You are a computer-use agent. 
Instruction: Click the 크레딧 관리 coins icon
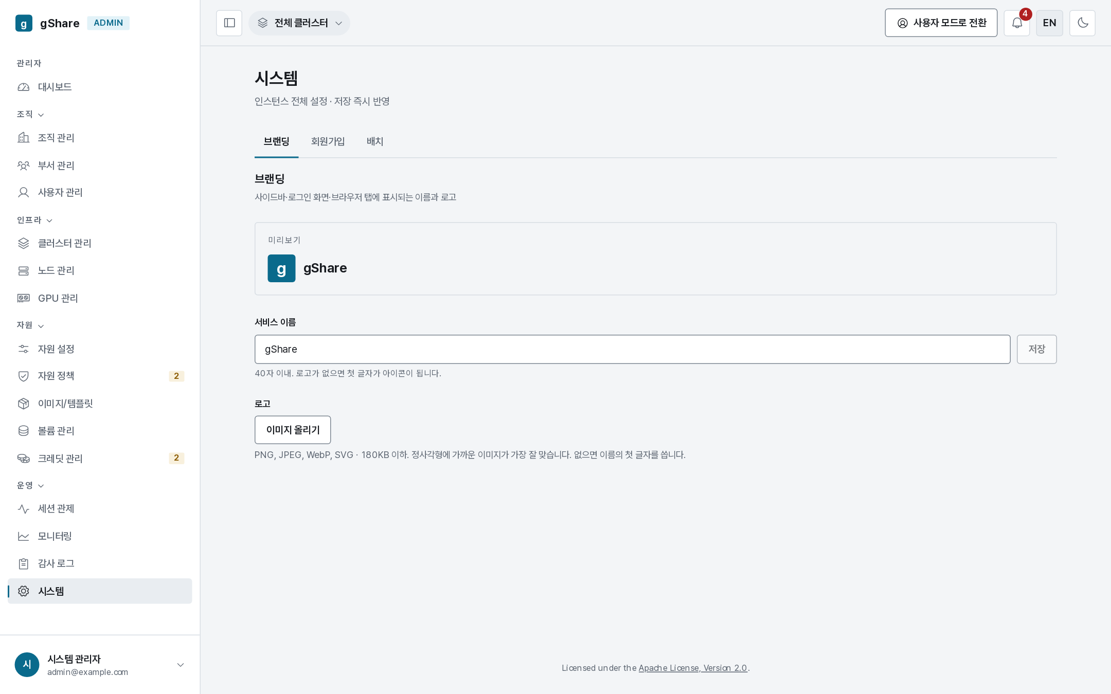[24, 459]
